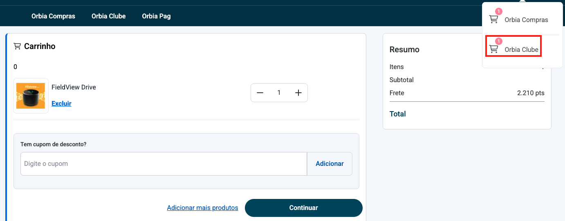Screen dimensions: 565x221
Task: Click the cart icon beside Carrinho heading
Action: point(17,46)
